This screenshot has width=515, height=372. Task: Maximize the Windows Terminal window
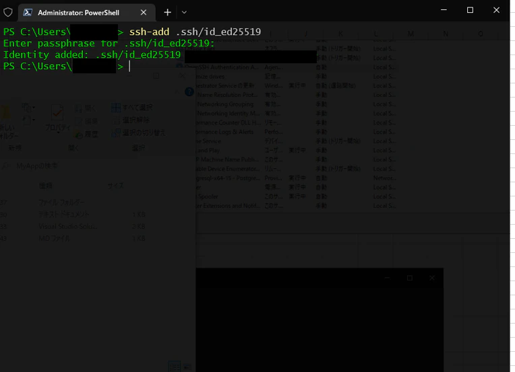pyautogui.click(x=470, y=10)
